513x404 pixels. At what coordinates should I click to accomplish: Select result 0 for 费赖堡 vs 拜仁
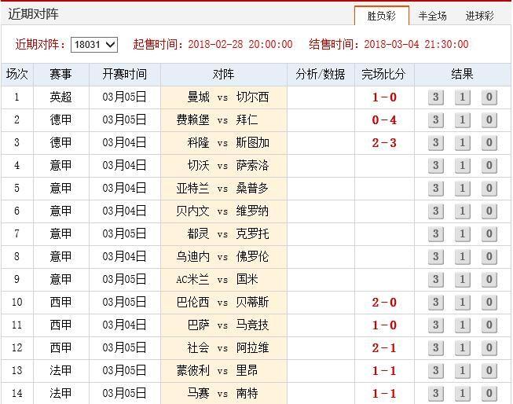[489, 120]
